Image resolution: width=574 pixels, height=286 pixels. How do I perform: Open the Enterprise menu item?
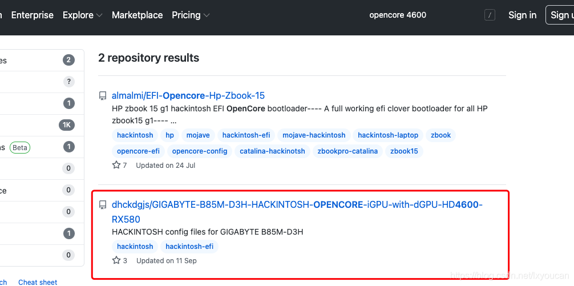point(32,15)
